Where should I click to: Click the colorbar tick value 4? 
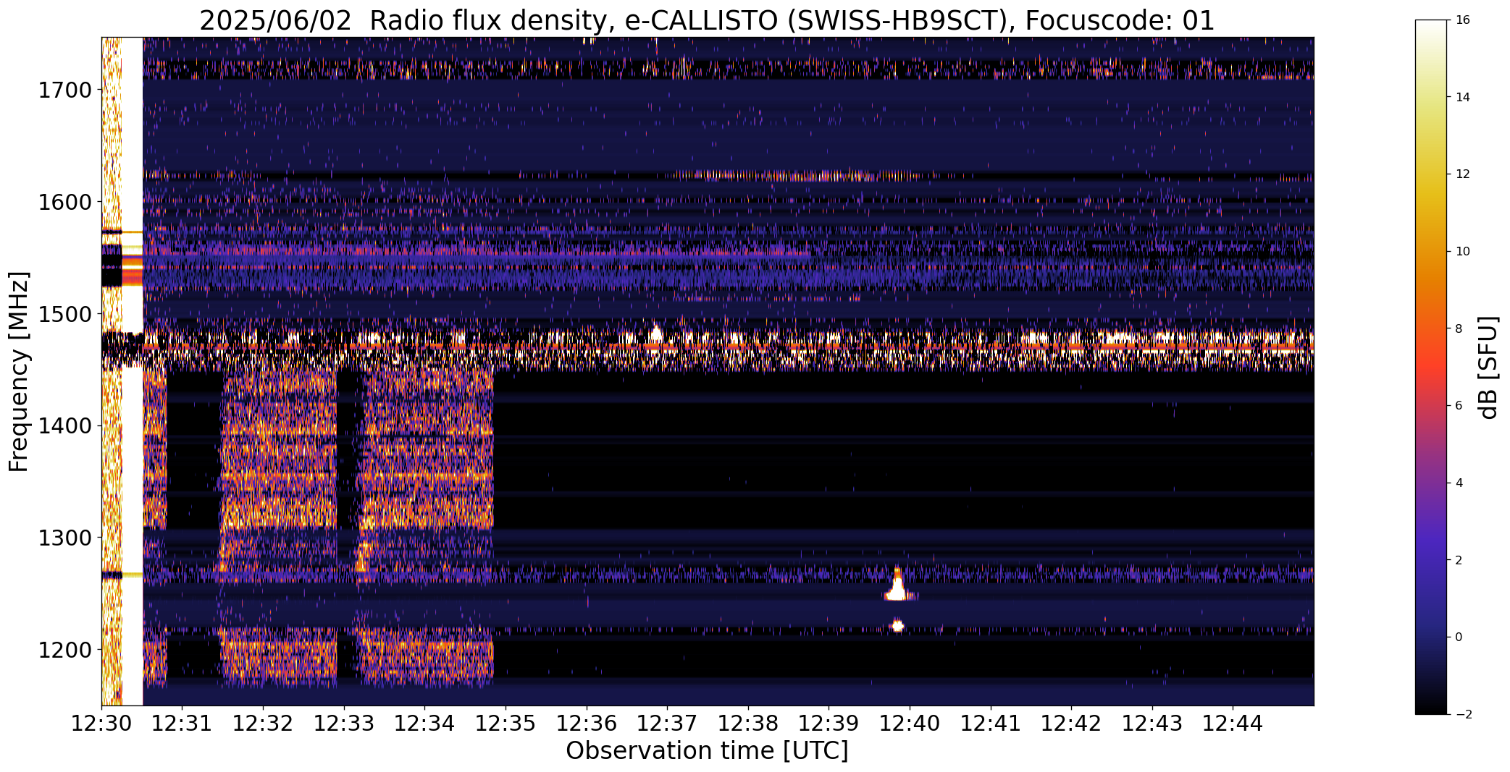1459,483
